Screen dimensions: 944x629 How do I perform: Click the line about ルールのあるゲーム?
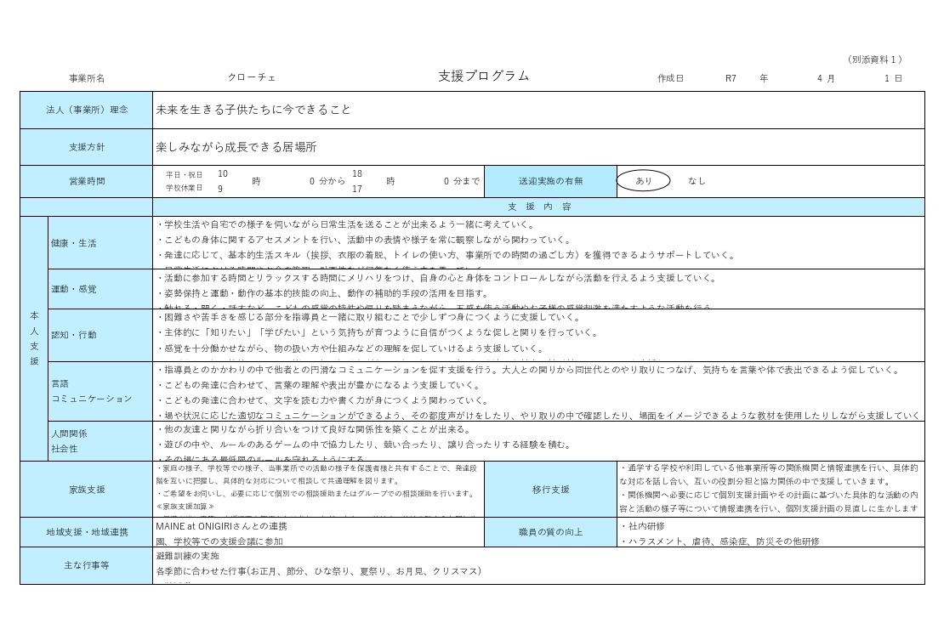(x=364, y=445)
